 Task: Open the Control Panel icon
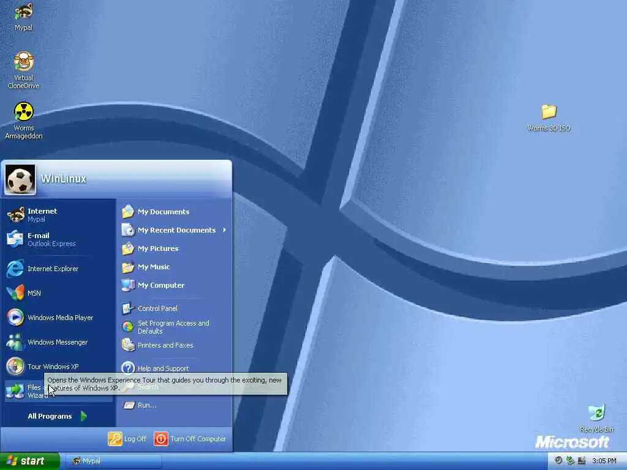click(x=128, y=308)
